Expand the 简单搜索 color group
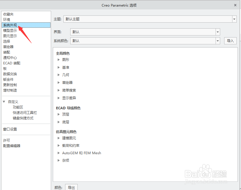 click(59, 90)
